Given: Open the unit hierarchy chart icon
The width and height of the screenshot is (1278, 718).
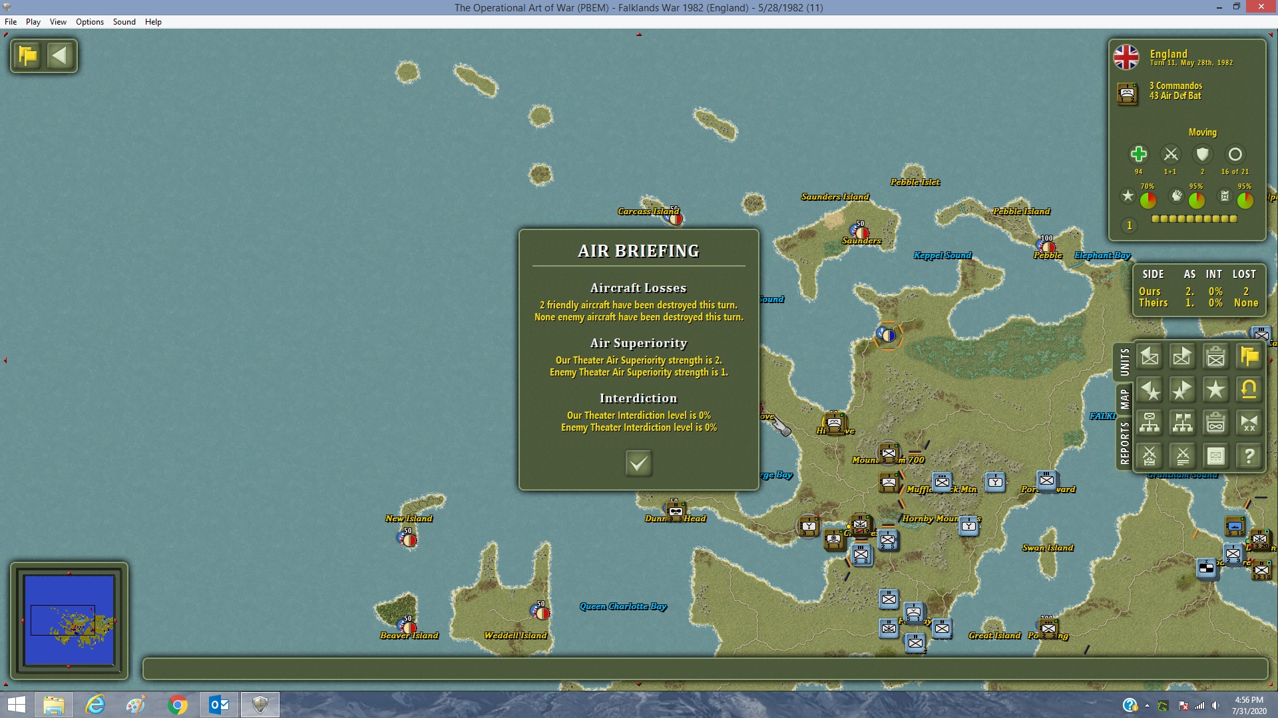Looking at the screenshot, I should (x=1150, y=423).
